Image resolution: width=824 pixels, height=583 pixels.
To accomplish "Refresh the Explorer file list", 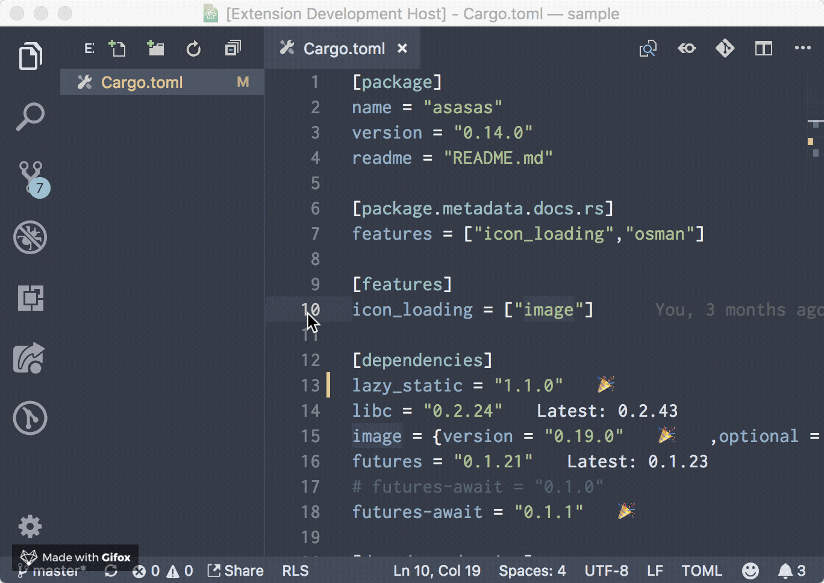I will click(193, 48).
